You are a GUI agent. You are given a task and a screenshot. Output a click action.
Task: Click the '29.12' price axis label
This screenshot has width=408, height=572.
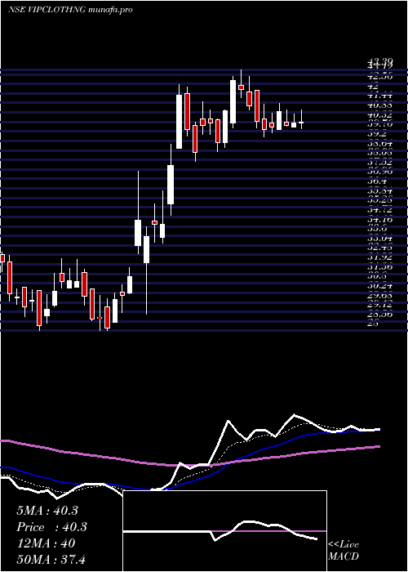point(379,305)
